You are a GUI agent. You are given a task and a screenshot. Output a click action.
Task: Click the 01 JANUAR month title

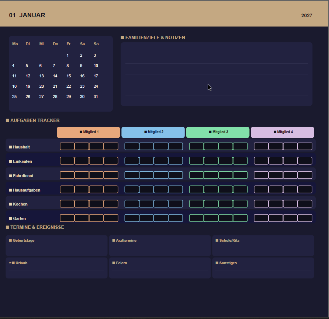[x=27, y=15]
